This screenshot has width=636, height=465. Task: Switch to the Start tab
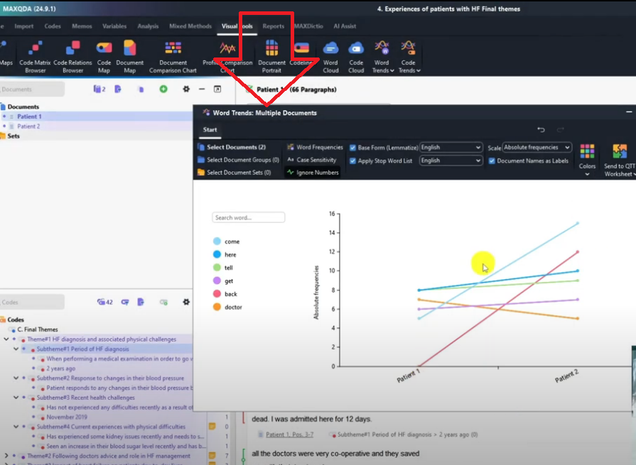click(210, 130)
